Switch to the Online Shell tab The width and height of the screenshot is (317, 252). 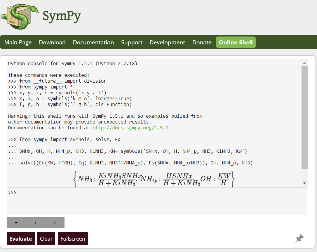click(236, 42)
